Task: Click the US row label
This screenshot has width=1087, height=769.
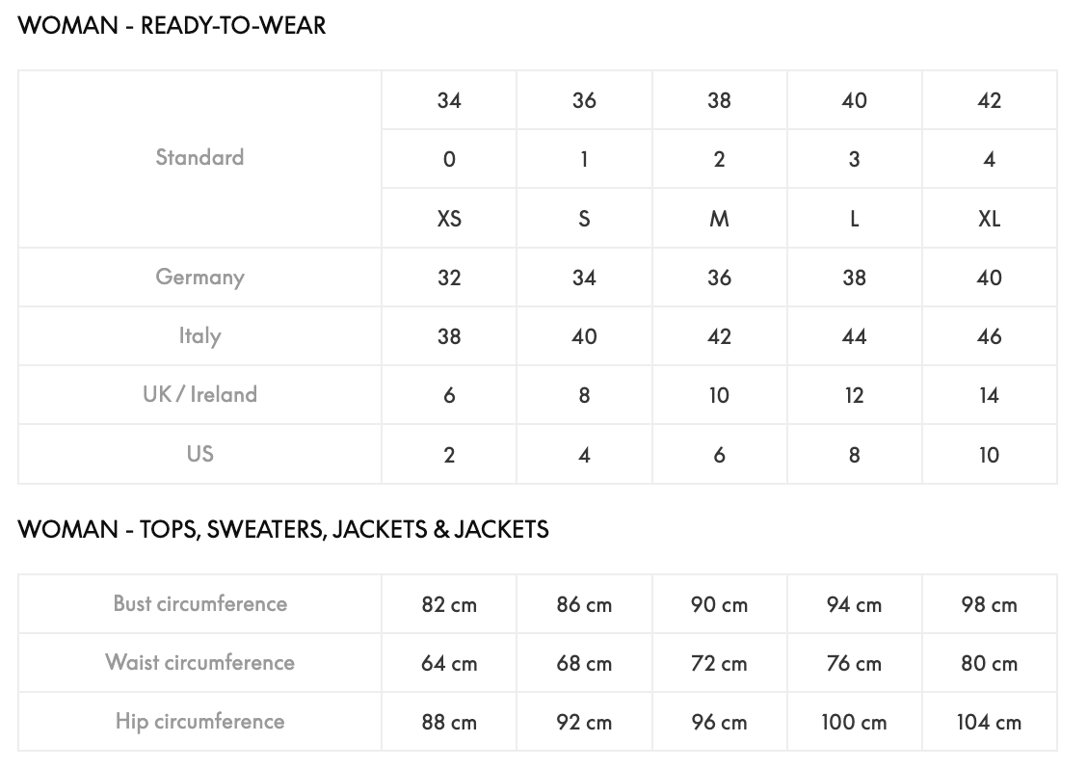Action: [x=199, y=454]
